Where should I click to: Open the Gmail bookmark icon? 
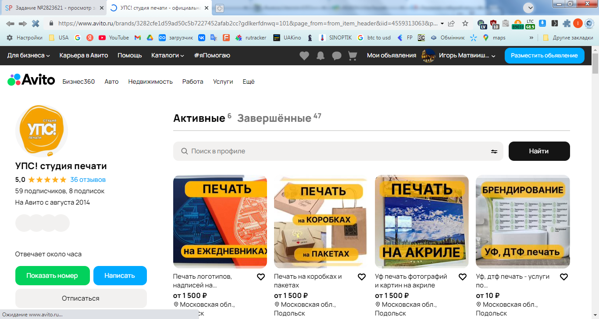[x=138, y=38]
